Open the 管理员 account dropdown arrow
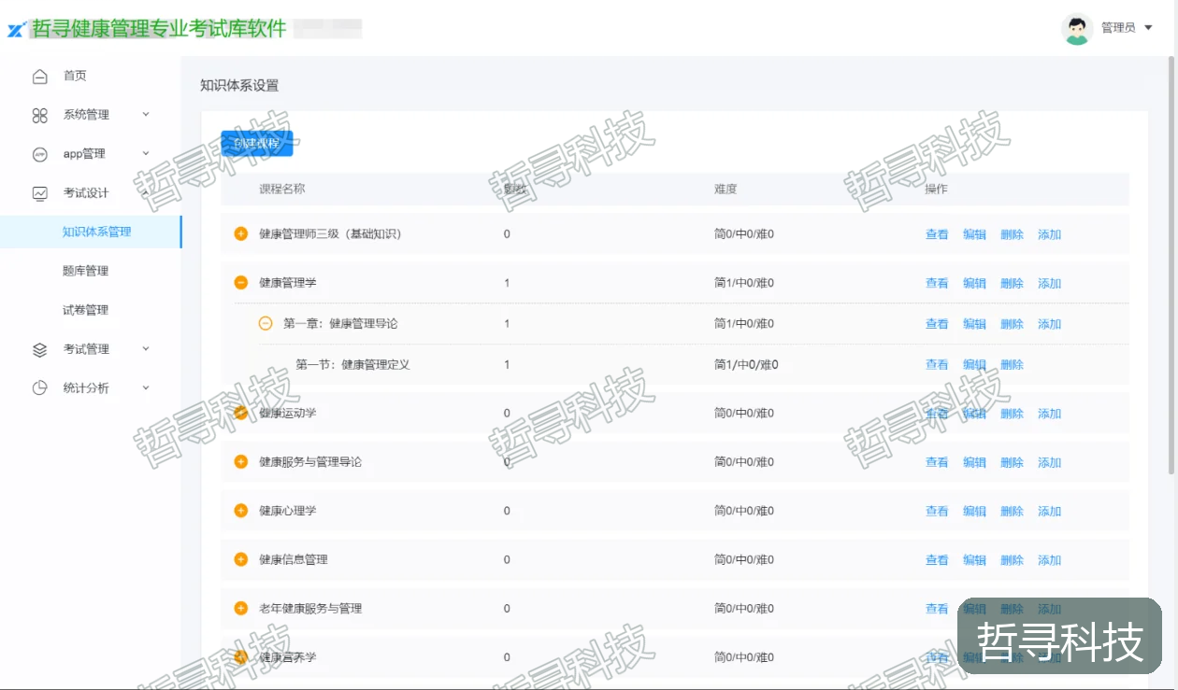1178x690 pixels. (1149, 28)
